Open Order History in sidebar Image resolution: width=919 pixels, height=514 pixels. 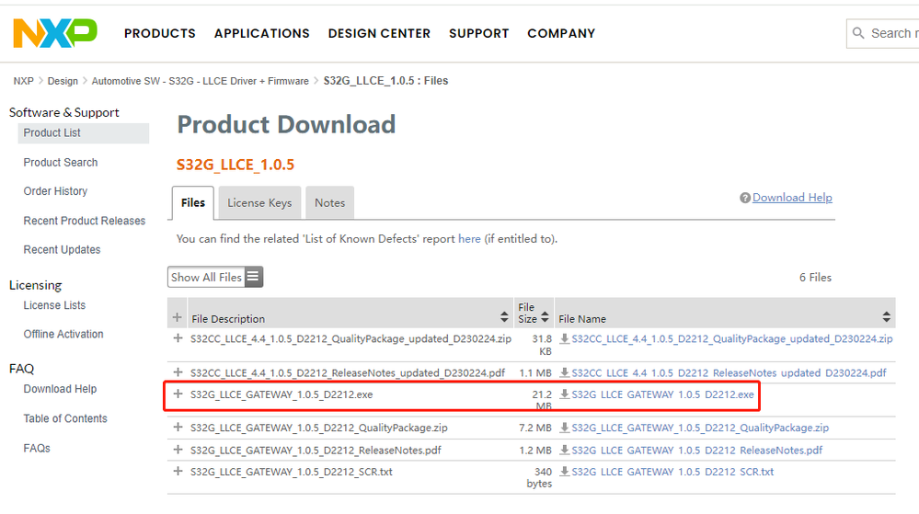click(55, 191)
